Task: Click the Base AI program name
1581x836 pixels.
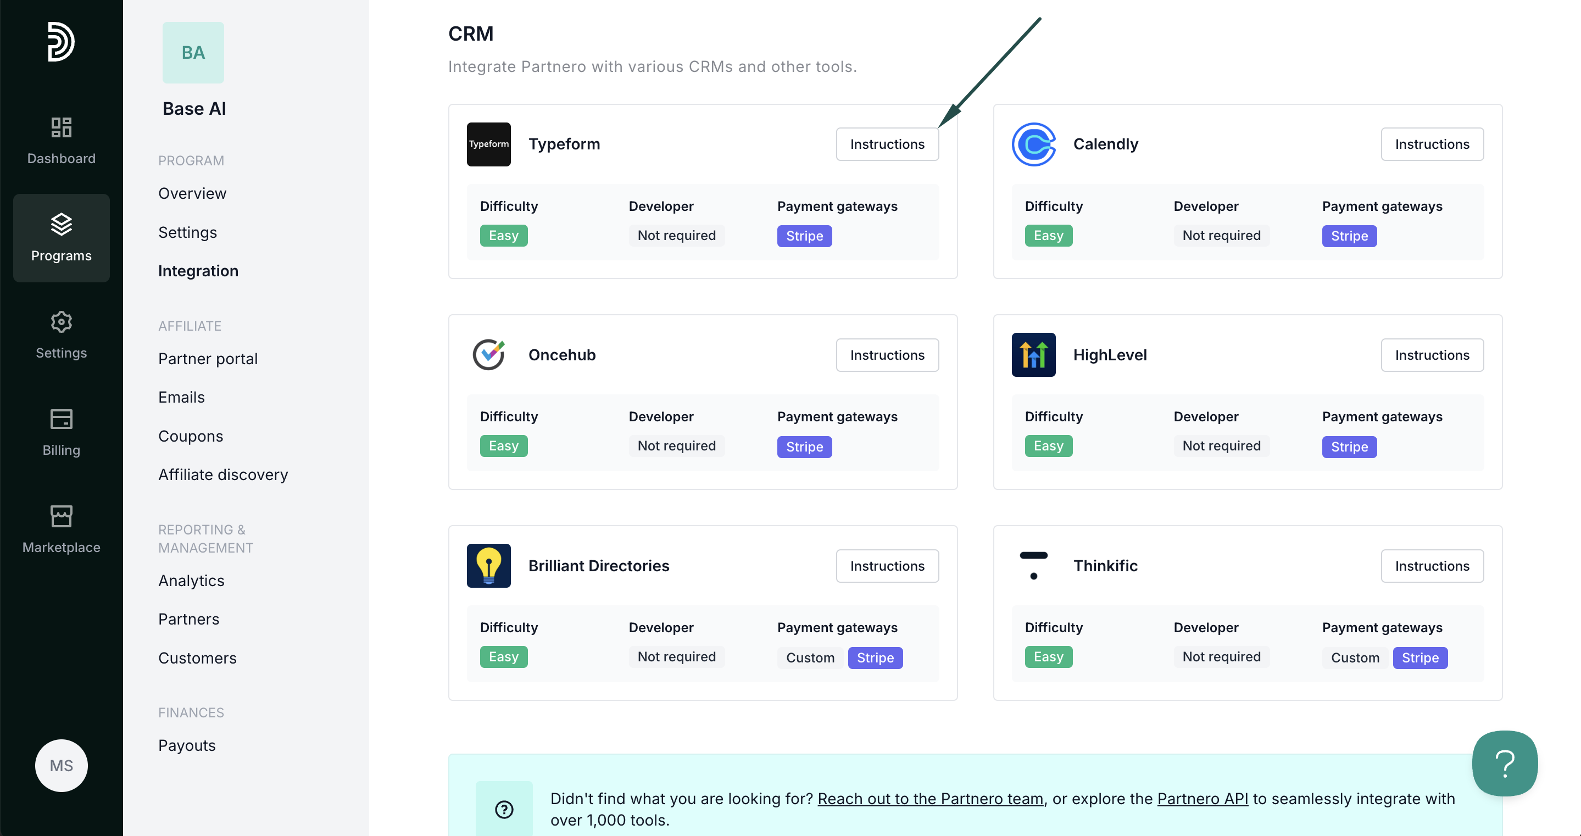Action: [194, 109]
